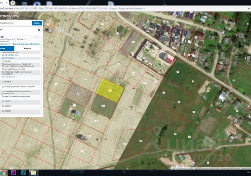The image size is (251, 176).
Task: Open Adobe Photoshop from the taskbar
Action: click(24, 172)
